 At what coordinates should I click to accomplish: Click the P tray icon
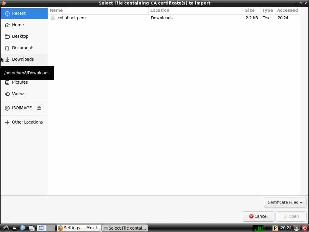275,228
